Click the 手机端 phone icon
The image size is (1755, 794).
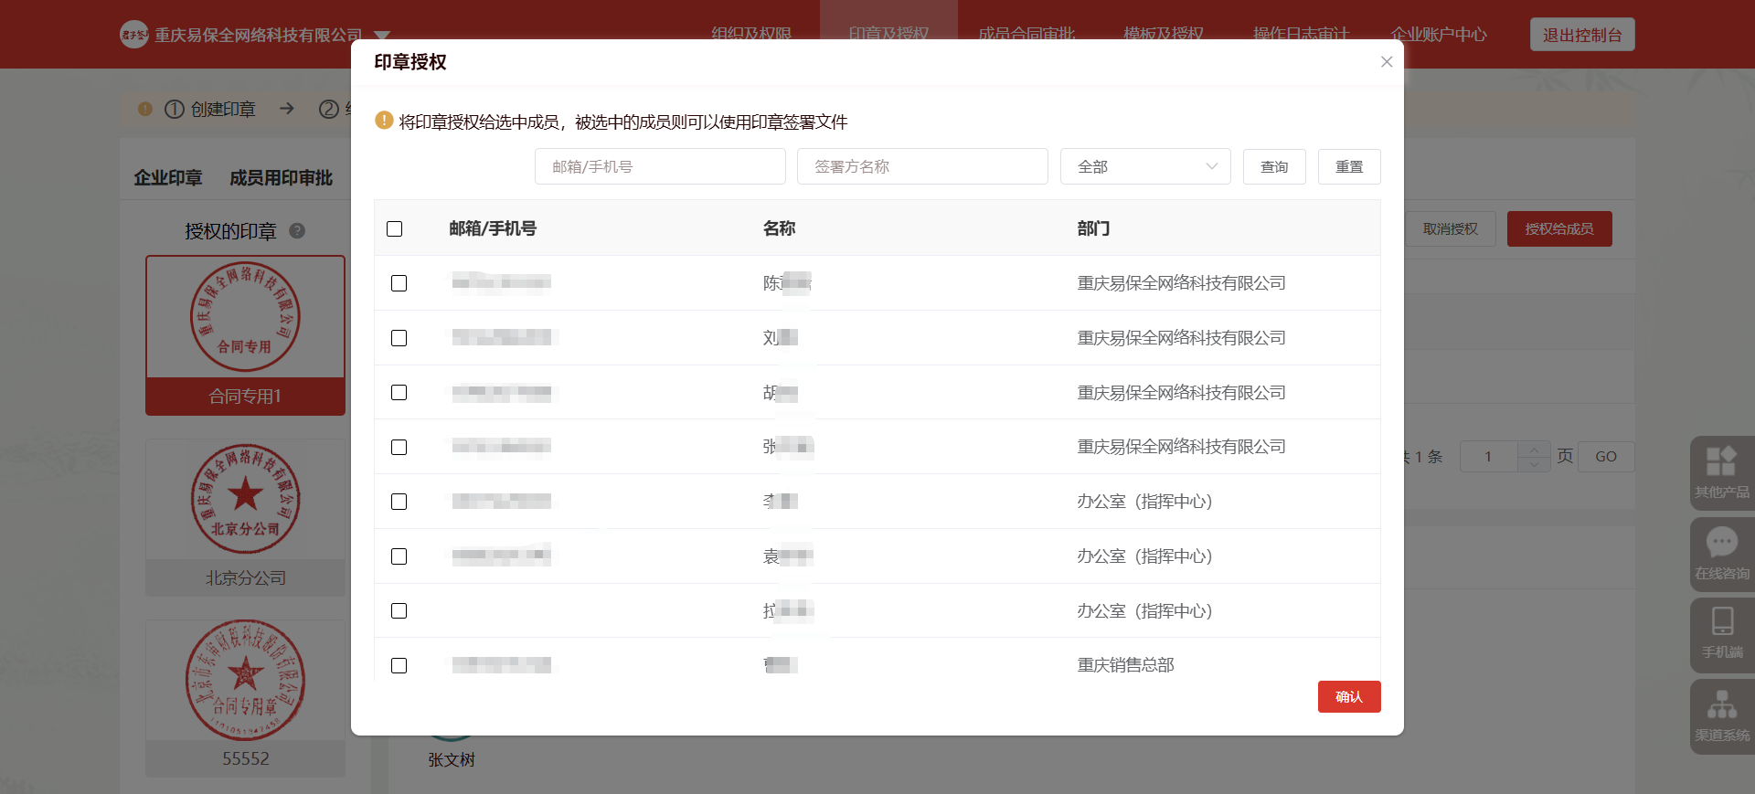[x=1721, y=623]
